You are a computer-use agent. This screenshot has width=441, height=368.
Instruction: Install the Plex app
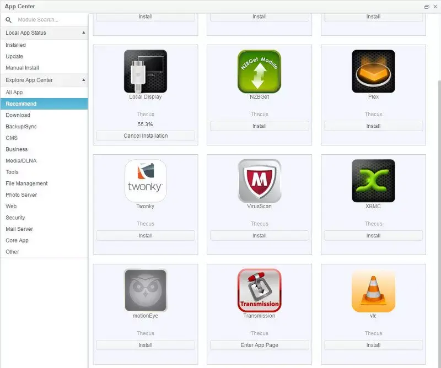tap(373, 126)
